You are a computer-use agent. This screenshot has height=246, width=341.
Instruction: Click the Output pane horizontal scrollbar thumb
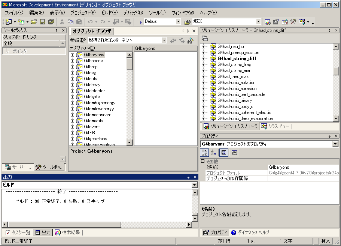tap(64, 224)
